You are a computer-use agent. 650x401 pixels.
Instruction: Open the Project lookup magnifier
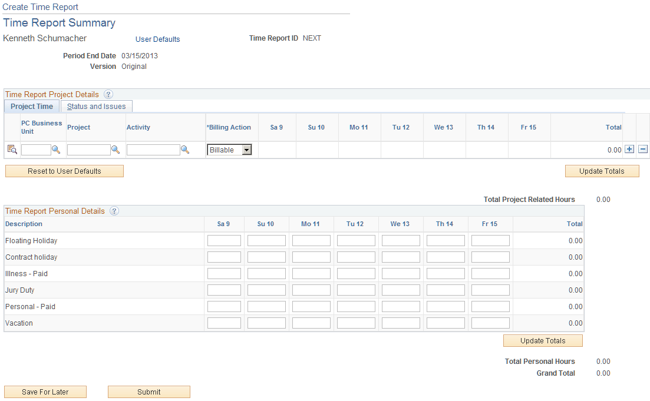tap(116, 150)
